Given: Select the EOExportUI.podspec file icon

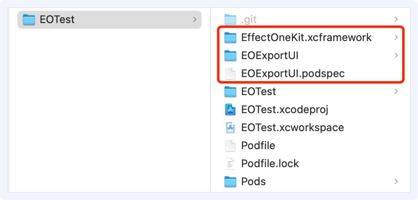Looking at the screenshot, I should tap(230, 74).
